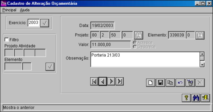Viewport: 213px width, 112px height.
Task: Click second Projeto Atividade filter box
Action: click(x=19, y=53)
